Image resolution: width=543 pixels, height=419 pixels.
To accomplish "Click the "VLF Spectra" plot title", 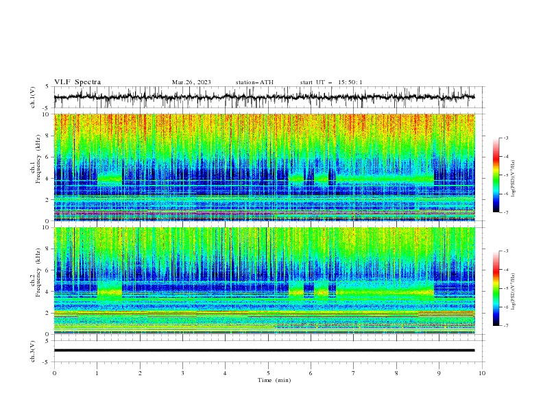I will click(77, 82).
